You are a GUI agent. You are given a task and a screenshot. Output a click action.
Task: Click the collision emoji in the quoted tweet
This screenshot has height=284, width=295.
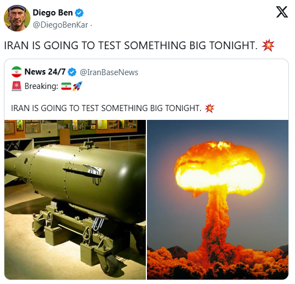coord(209,108)
